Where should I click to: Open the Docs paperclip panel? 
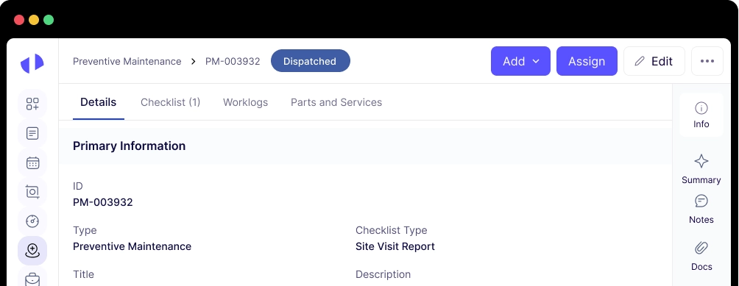(x=701, y=257)
